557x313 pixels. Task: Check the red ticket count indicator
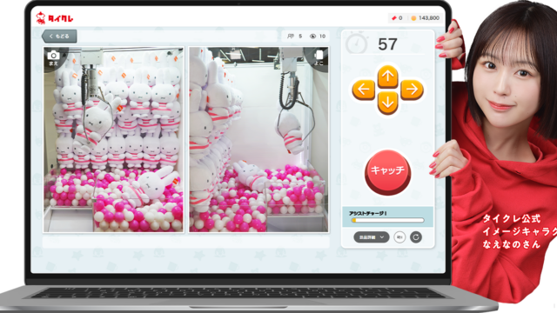(x=397, y=17)
